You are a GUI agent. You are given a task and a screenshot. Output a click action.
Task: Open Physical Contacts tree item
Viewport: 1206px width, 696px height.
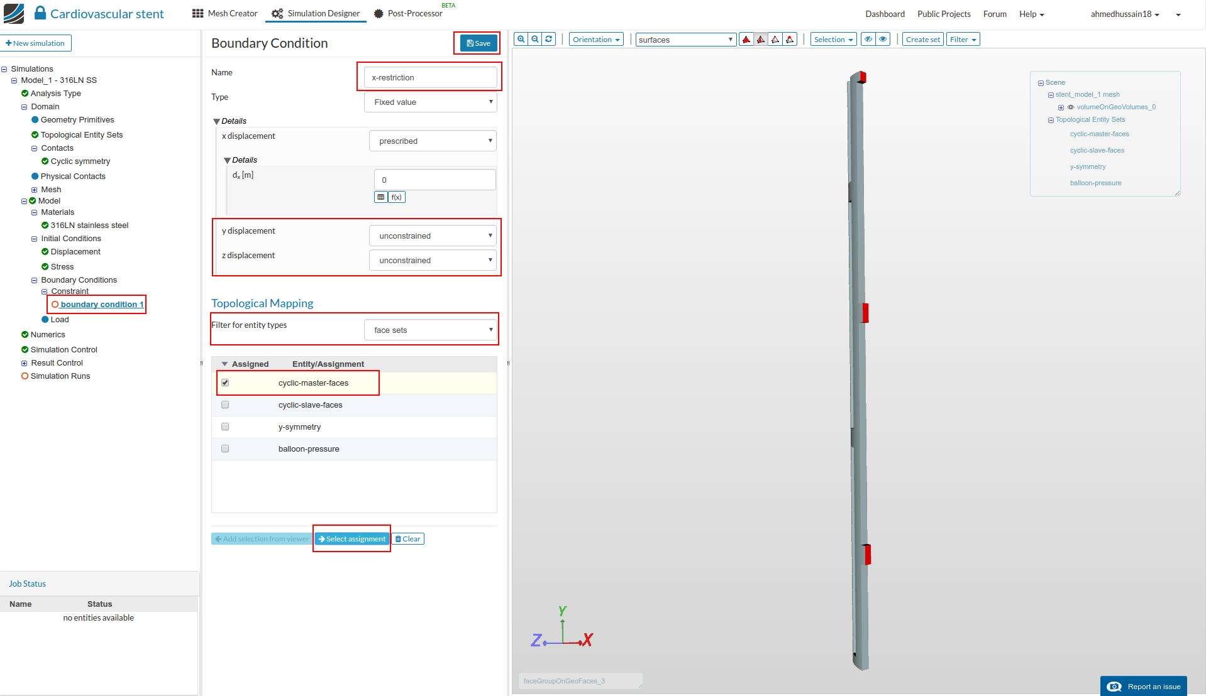(x=69, y=177)
